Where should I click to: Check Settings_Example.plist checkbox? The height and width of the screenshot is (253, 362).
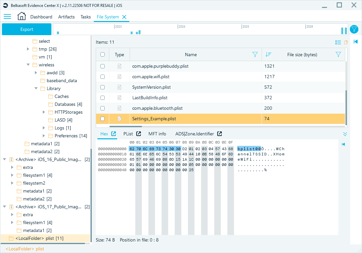coord(102,119)
